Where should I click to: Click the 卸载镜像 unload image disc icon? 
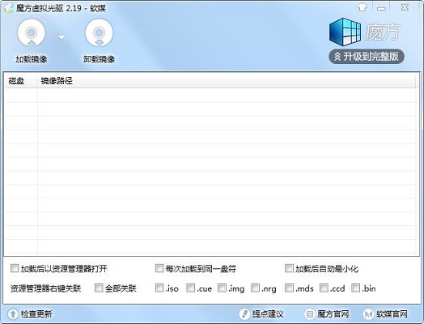(100, 33)
